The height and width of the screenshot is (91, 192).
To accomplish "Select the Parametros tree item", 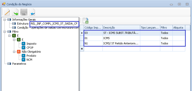I will point(19,64).
